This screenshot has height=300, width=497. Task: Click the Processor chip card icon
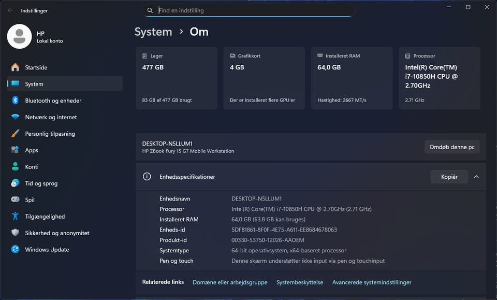point(407,56)
